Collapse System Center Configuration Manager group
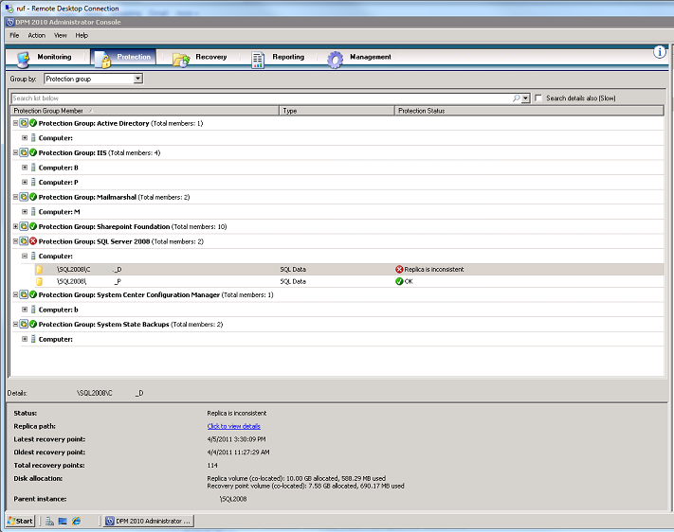 point(15,295)
